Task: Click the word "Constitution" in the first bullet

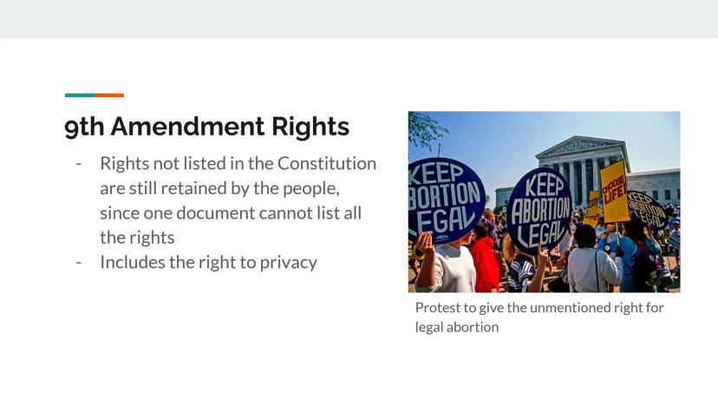Action: coord(327,163)
